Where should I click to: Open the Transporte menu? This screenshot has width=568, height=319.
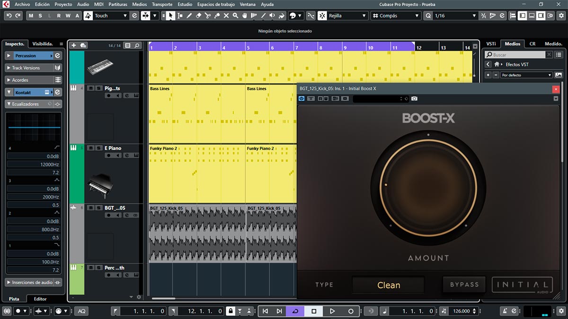[162, 4]
